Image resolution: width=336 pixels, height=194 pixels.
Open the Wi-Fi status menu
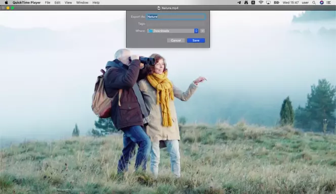(261, 3)
